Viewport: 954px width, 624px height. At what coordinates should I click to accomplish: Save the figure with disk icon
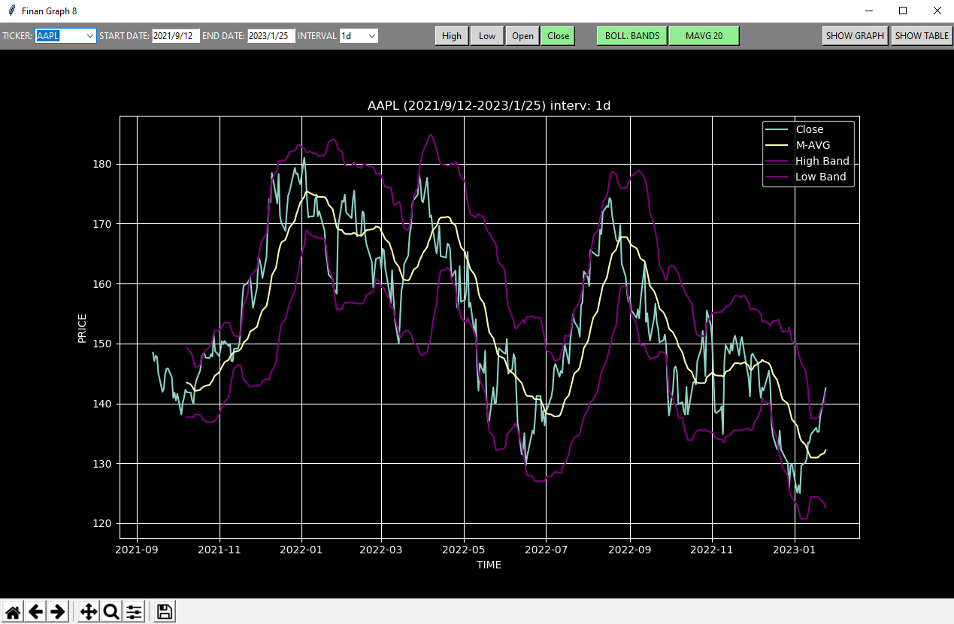165,612
